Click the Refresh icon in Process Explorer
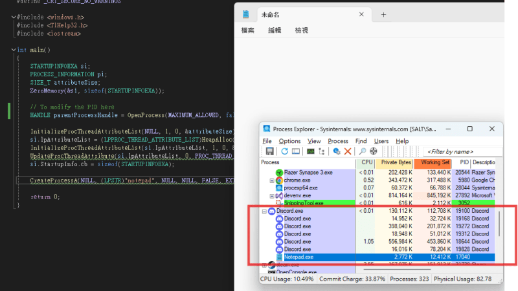 pyautogui.click(x=284, y=151)
